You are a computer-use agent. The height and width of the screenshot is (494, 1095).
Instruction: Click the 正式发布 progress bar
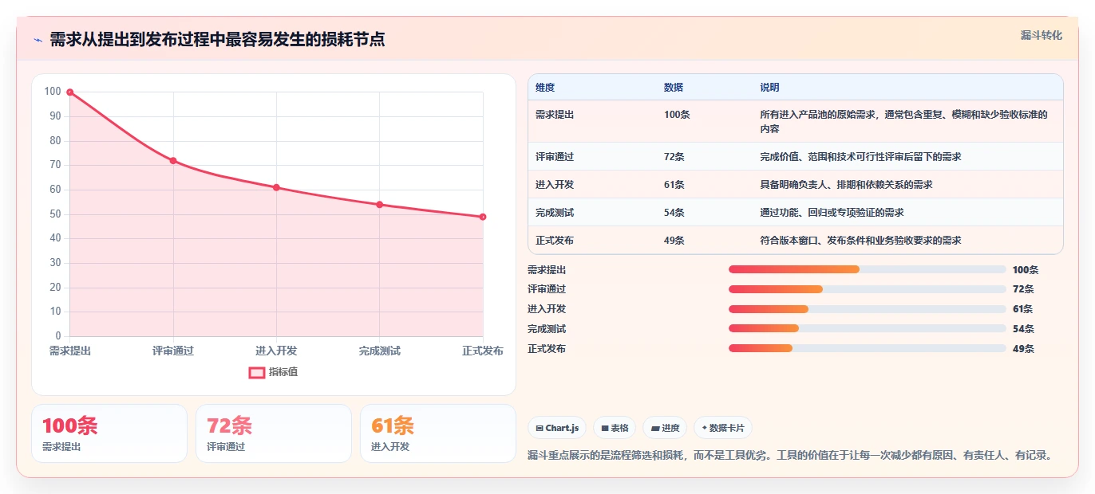click(x=867, y=348)
